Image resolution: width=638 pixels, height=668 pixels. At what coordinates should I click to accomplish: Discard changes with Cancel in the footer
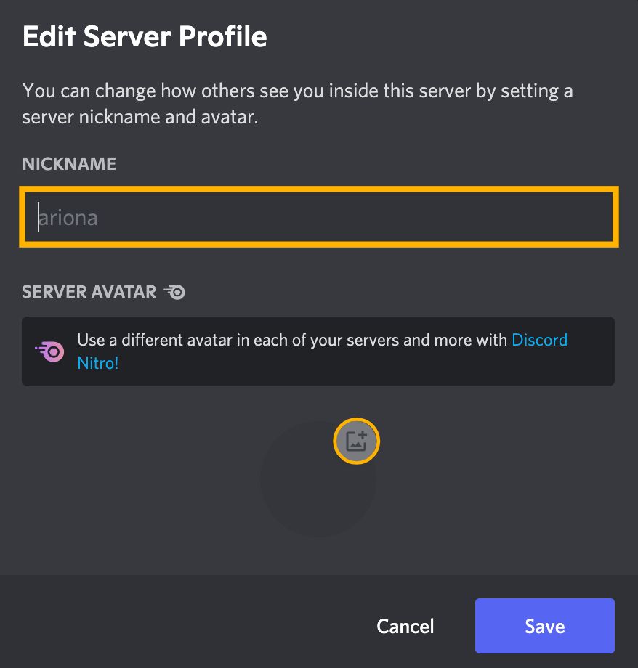click(x=405, y=626)
